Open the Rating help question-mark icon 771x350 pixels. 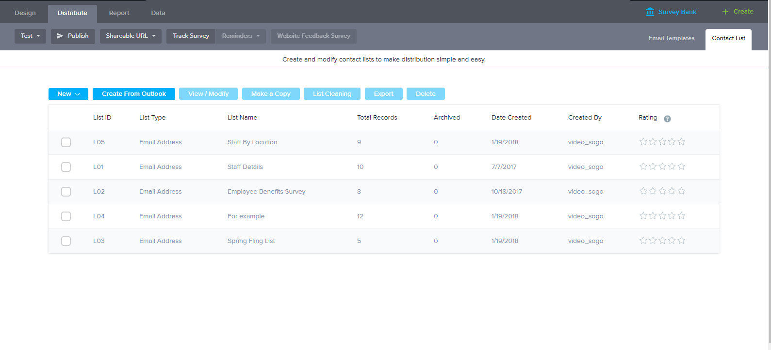(x=667, y=119)
